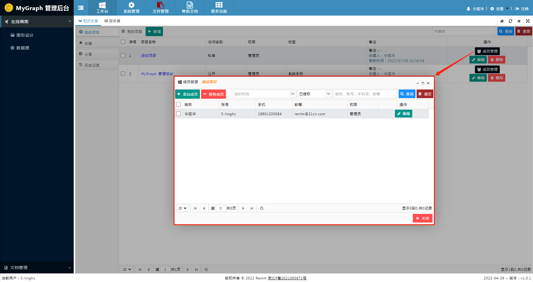
Task: Go to first page in project pager
Action: point(140,270)
